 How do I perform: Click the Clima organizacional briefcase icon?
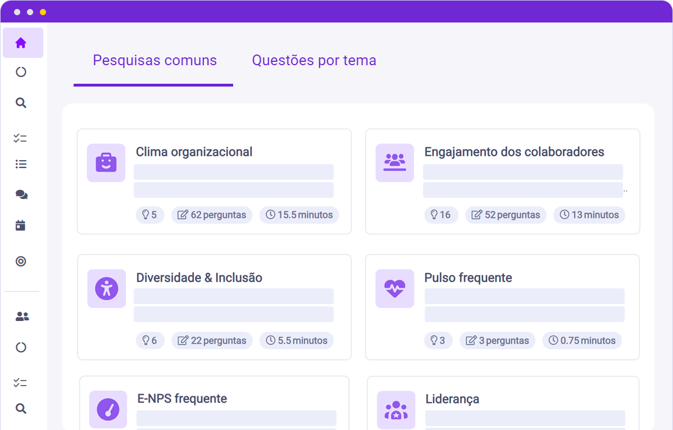[x=106, y=163]
